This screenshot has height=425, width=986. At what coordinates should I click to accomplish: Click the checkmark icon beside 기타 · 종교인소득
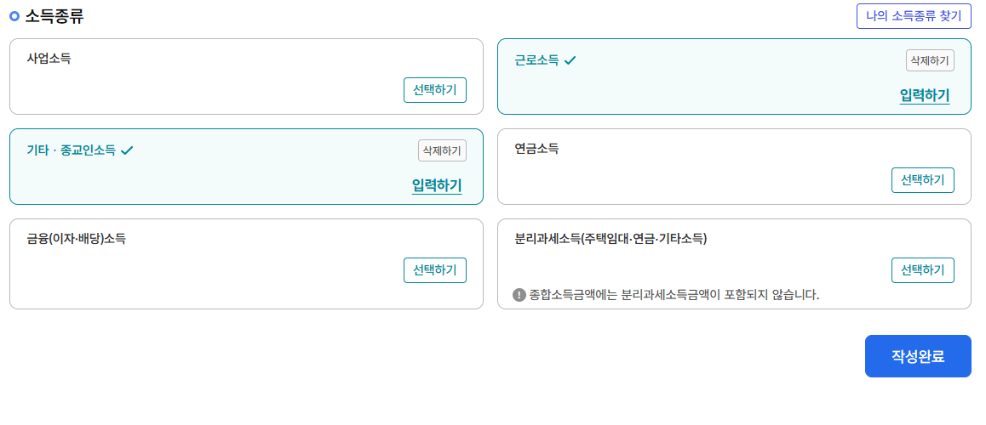128,150
